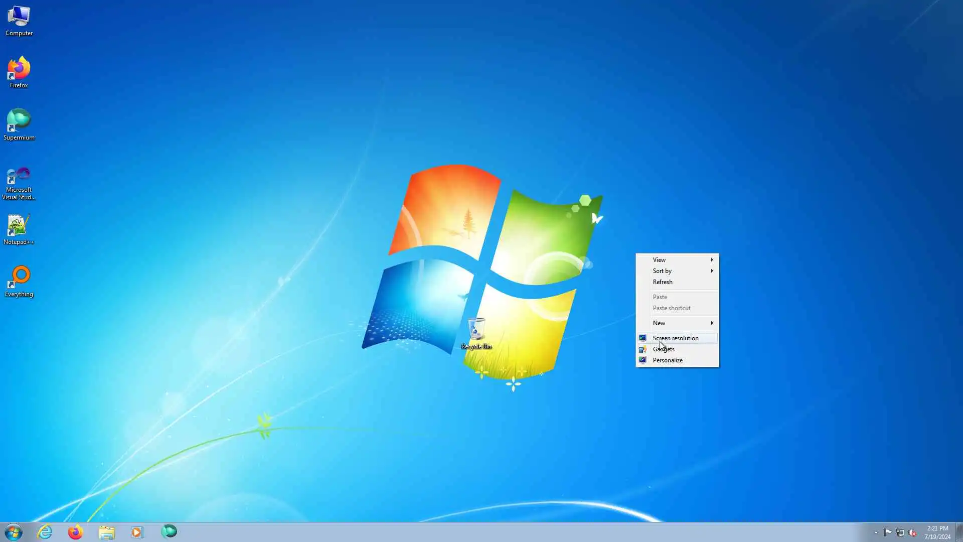
Task: Launch Windows Media Player from taskbar
Action: 137,532
